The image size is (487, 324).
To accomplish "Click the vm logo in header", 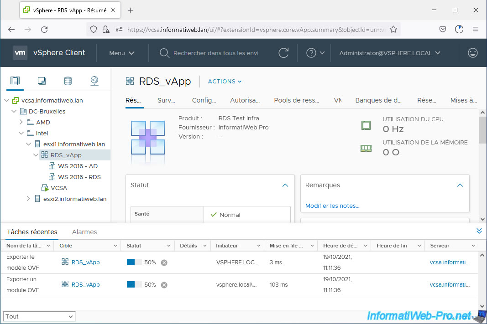I will coord(20,53).
